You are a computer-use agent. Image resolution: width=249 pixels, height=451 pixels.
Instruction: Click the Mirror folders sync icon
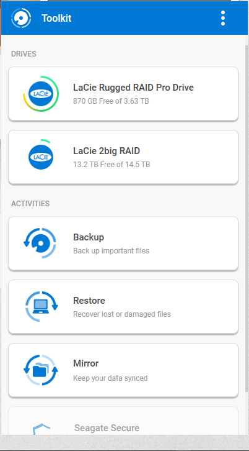(41, 370)
